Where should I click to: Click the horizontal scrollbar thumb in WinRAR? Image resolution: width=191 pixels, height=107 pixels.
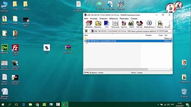click(117, 69)
